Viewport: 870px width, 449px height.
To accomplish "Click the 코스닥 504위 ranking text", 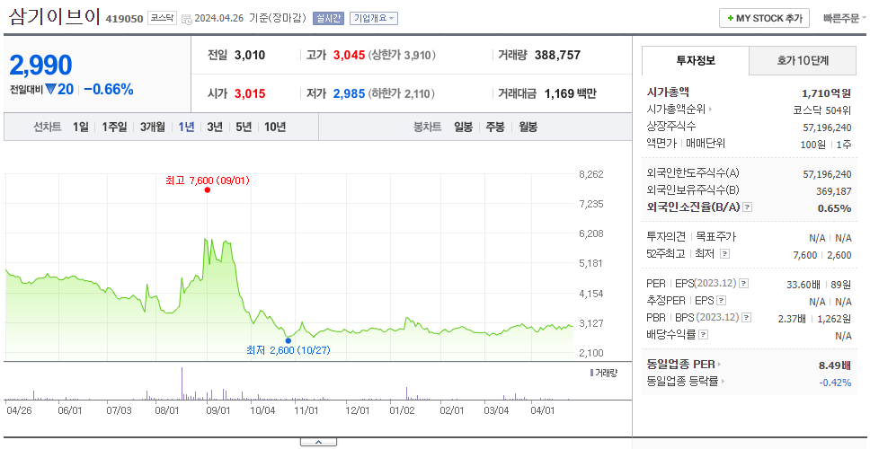I will coord(822,110).
